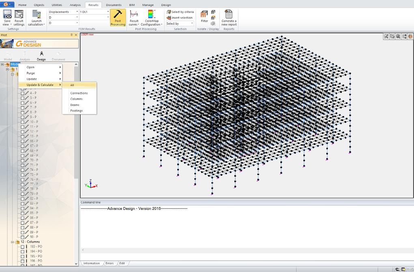The image size is (414, 272).
Task: Collapse the 12 - Columns tree group
Action: click(12, 242)
